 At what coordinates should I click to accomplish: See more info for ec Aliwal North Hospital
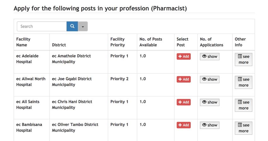(243, 82)
